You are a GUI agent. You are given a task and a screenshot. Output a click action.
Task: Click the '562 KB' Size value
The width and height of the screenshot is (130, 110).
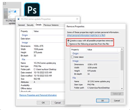[x=37, y=79]
